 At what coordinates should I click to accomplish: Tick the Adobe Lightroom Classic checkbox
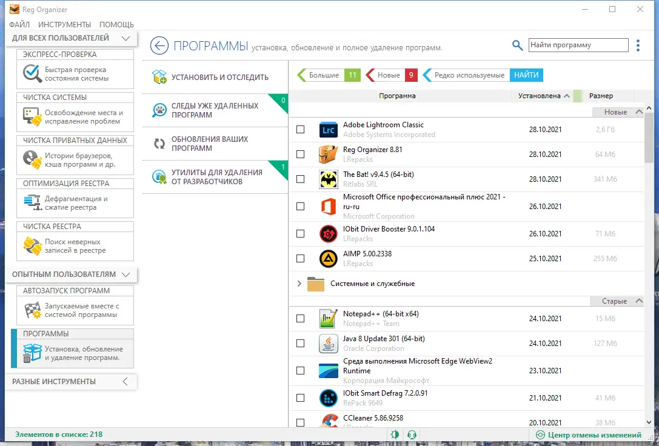[x=301, y=129]
